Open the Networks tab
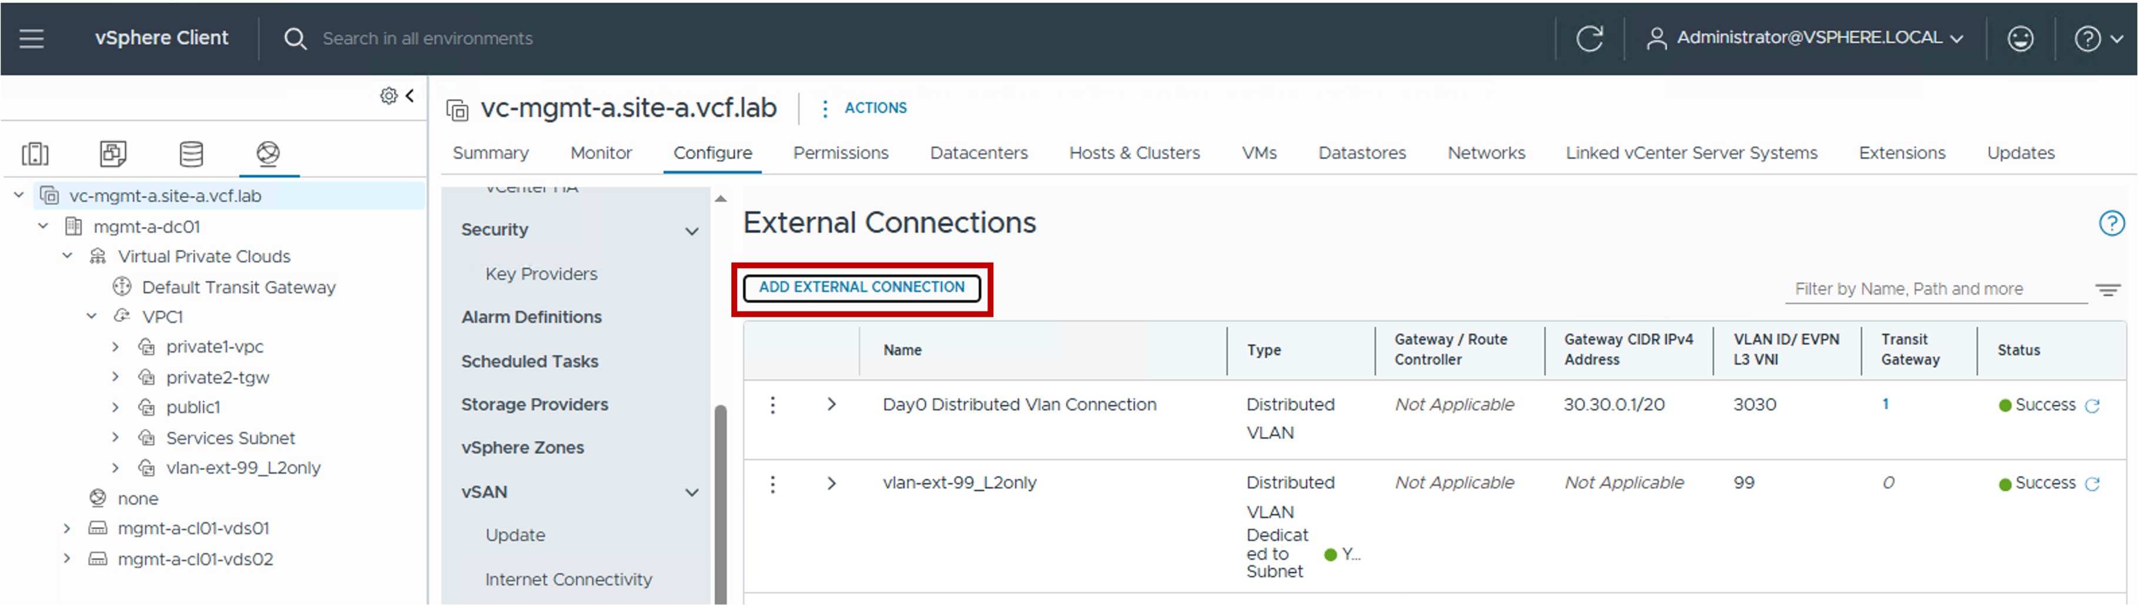This screenshot has height=606, width=2139. tap(1485, 153)
